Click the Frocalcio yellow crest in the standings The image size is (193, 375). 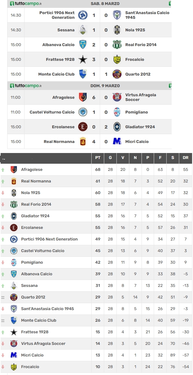(x=14, y=367)
